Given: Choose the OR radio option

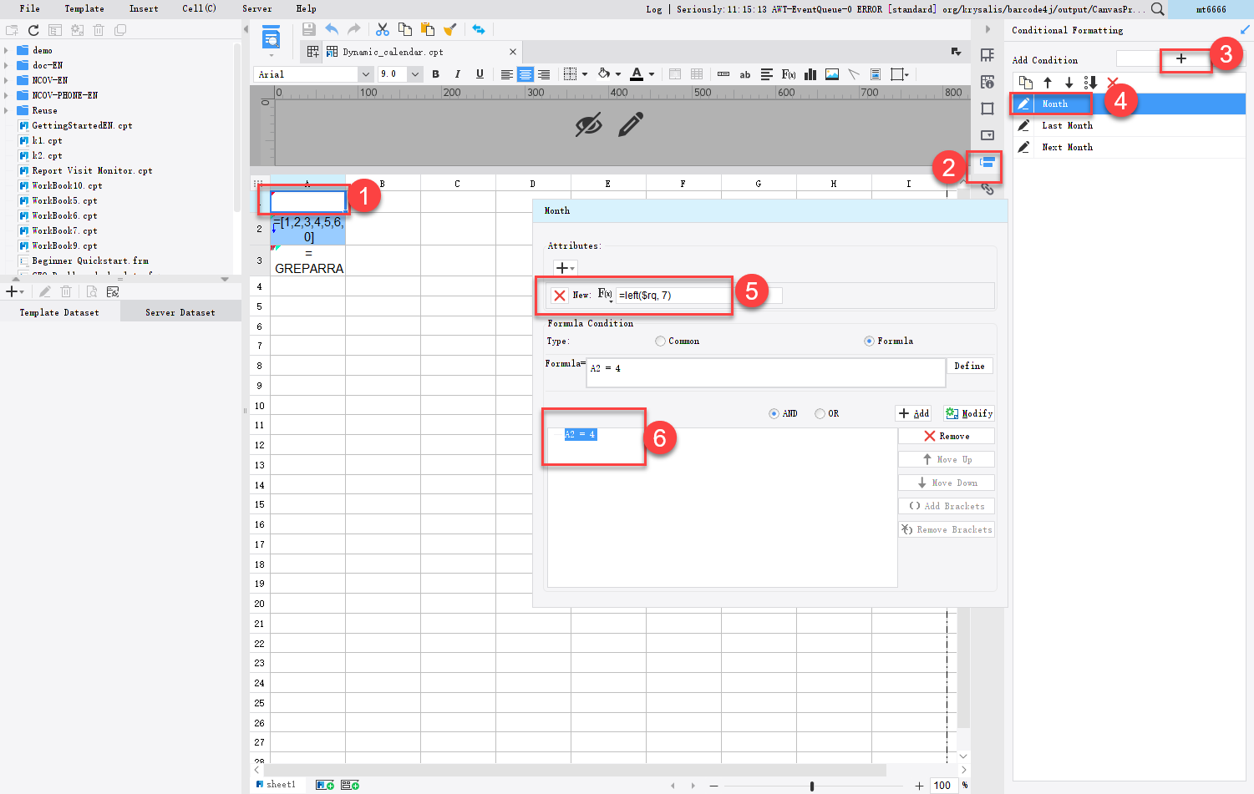Looking at the screenshot, I should [820, 414].
